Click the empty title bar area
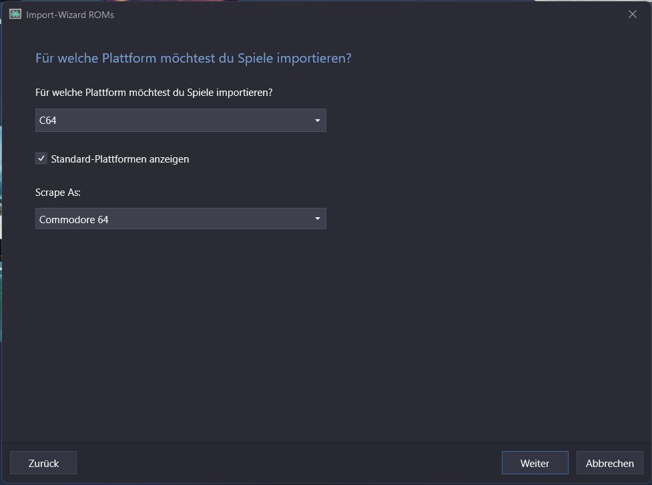This screenshot has height=485, width=652. point(367,14)
